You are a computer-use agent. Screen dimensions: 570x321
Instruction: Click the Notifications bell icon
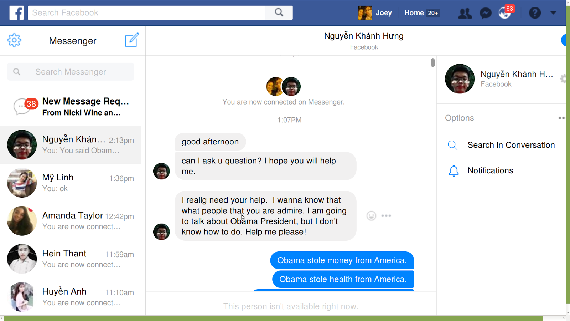(454, 171)
